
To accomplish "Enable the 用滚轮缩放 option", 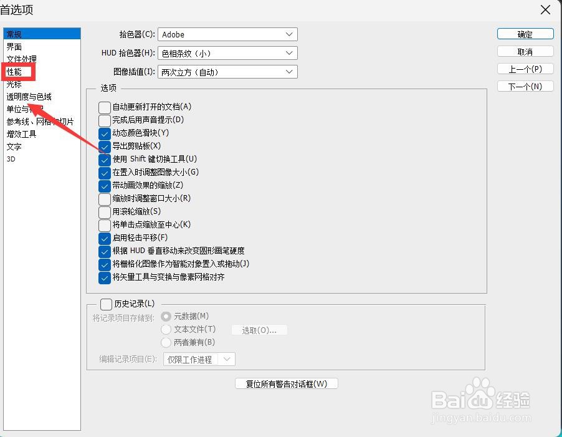I will tap(104, 211).
